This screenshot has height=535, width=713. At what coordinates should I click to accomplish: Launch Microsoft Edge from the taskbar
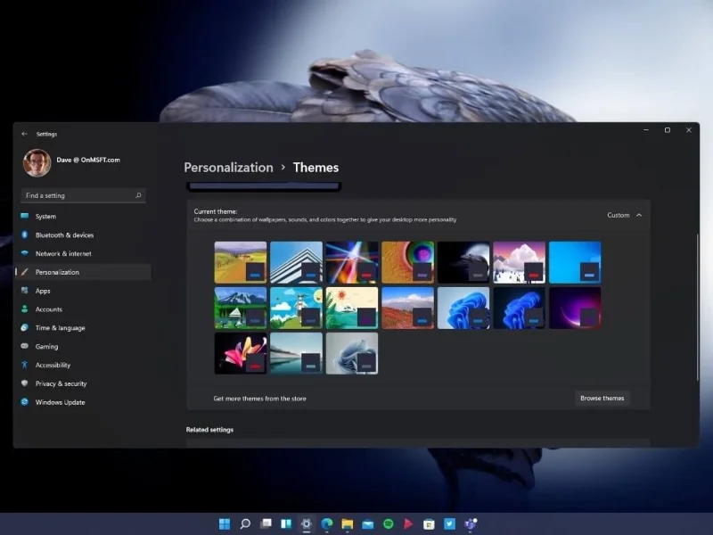pyautogui.click(x=325, y=523)
